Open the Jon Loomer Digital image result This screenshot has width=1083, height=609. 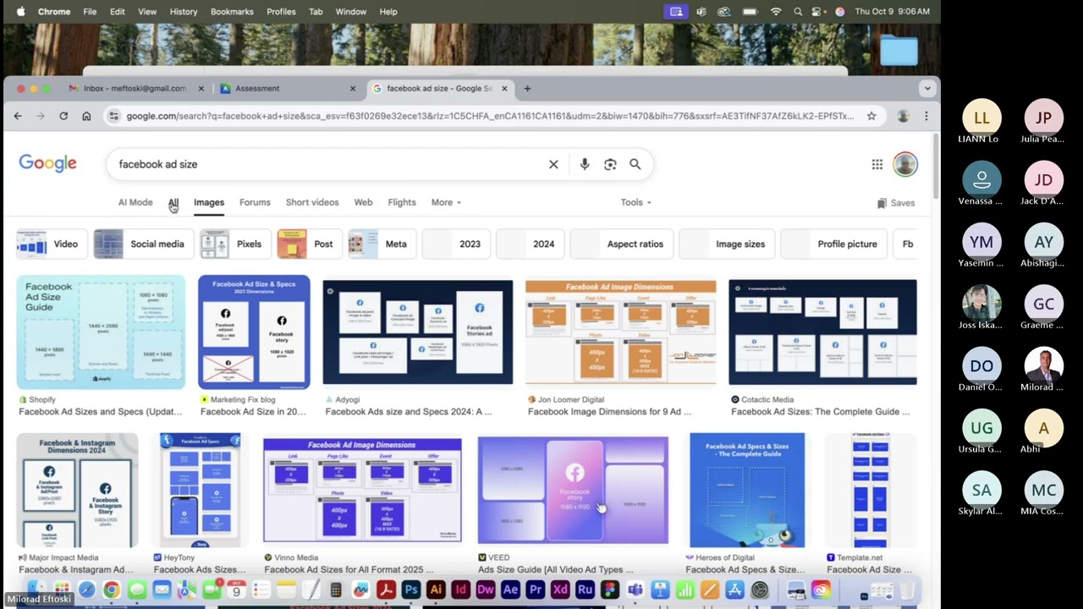coord(621,332)
